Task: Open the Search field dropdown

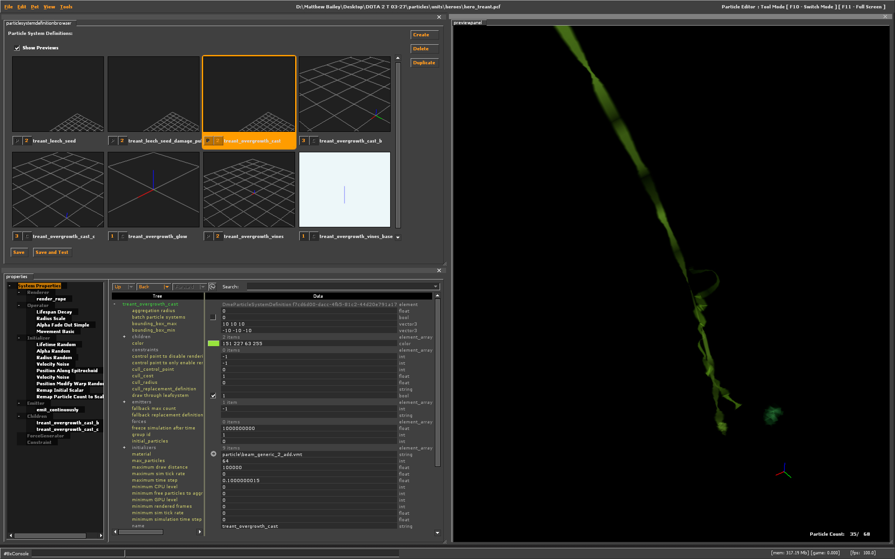Action: click(436, 287)
